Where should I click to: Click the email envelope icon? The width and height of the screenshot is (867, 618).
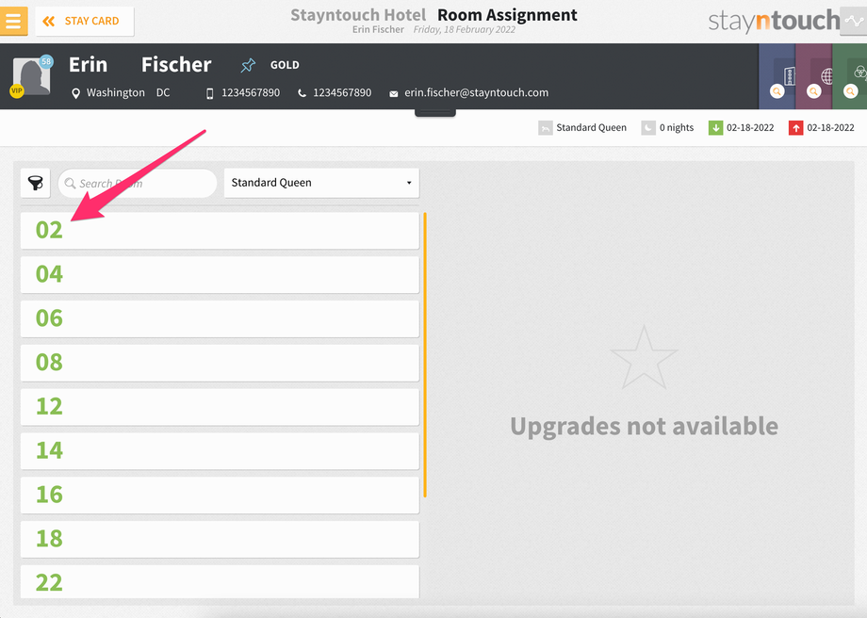pyautogui.click(x=393, y=94)
